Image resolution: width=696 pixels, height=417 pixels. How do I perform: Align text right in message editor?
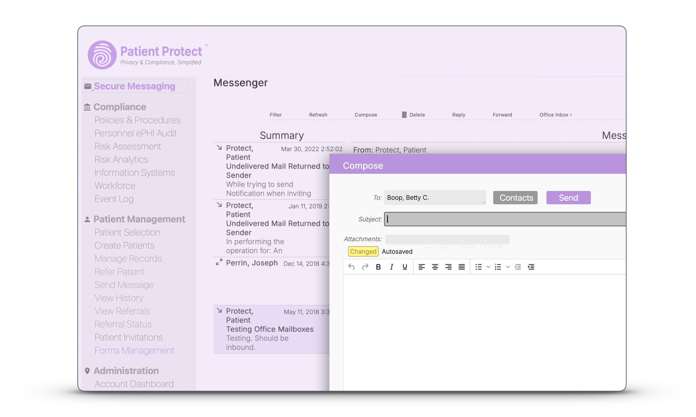pyautogui.click(x=448, y=267)
